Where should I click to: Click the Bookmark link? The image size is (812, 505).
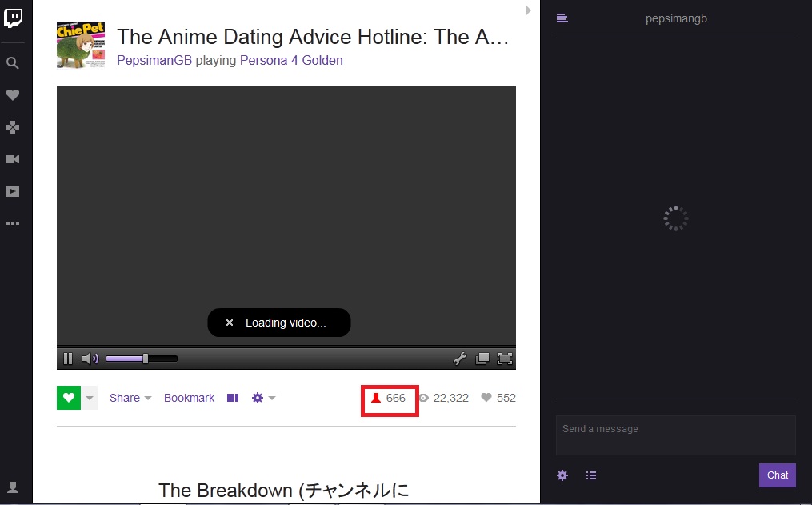tap(189, 398)
